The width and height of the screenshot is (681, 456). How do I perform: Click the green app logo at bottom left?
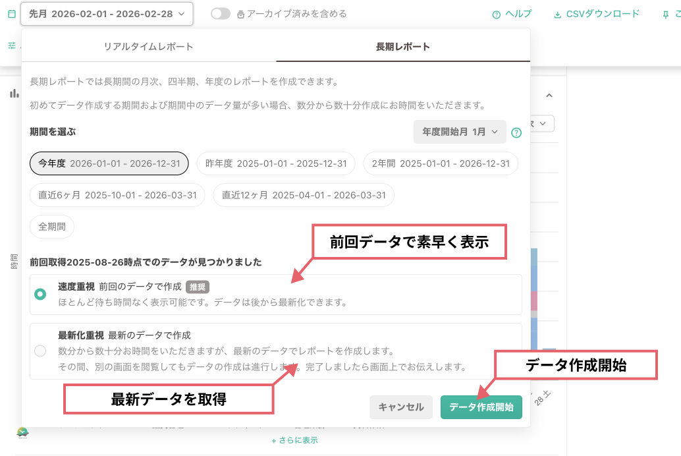pos(22,434)
